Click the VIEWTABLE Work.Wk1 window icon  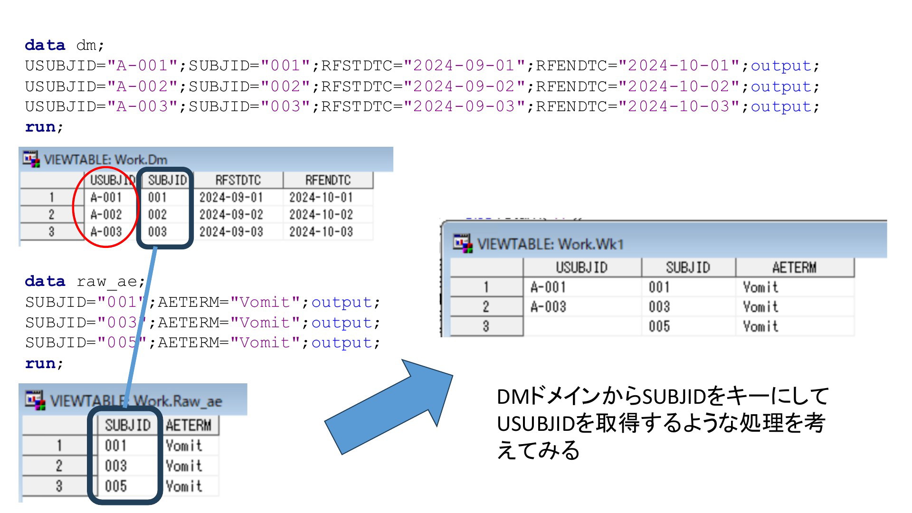pyautogui.click(x=463, y=243)
